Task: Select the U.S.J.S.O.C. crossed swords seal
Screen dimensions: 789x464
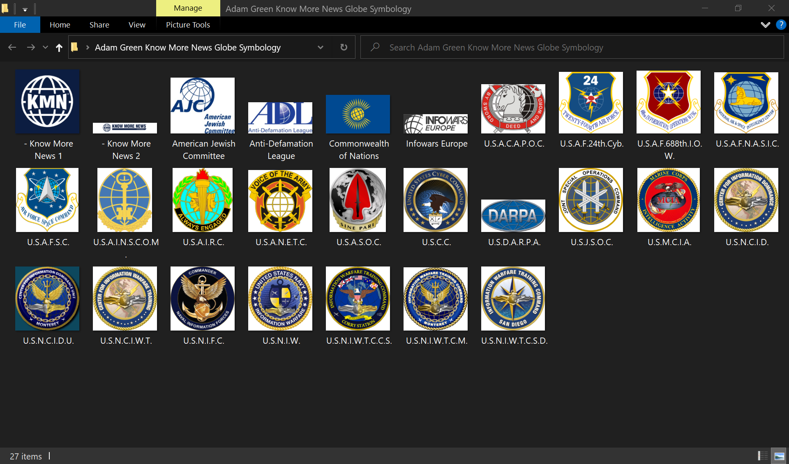Action: coord(591,200)
